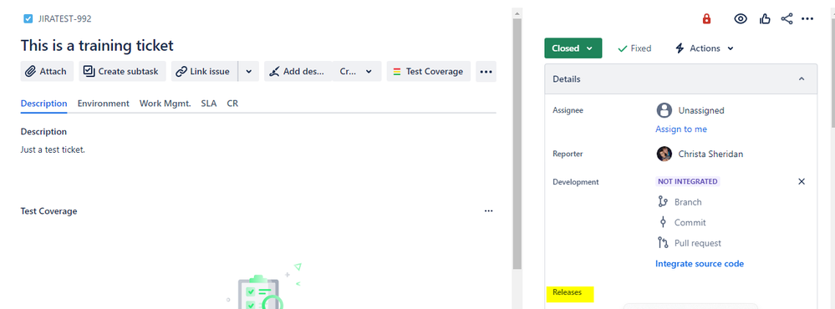
Task: Click the description text 'Just a test ticket.'
Action: (x=53, y=149)
